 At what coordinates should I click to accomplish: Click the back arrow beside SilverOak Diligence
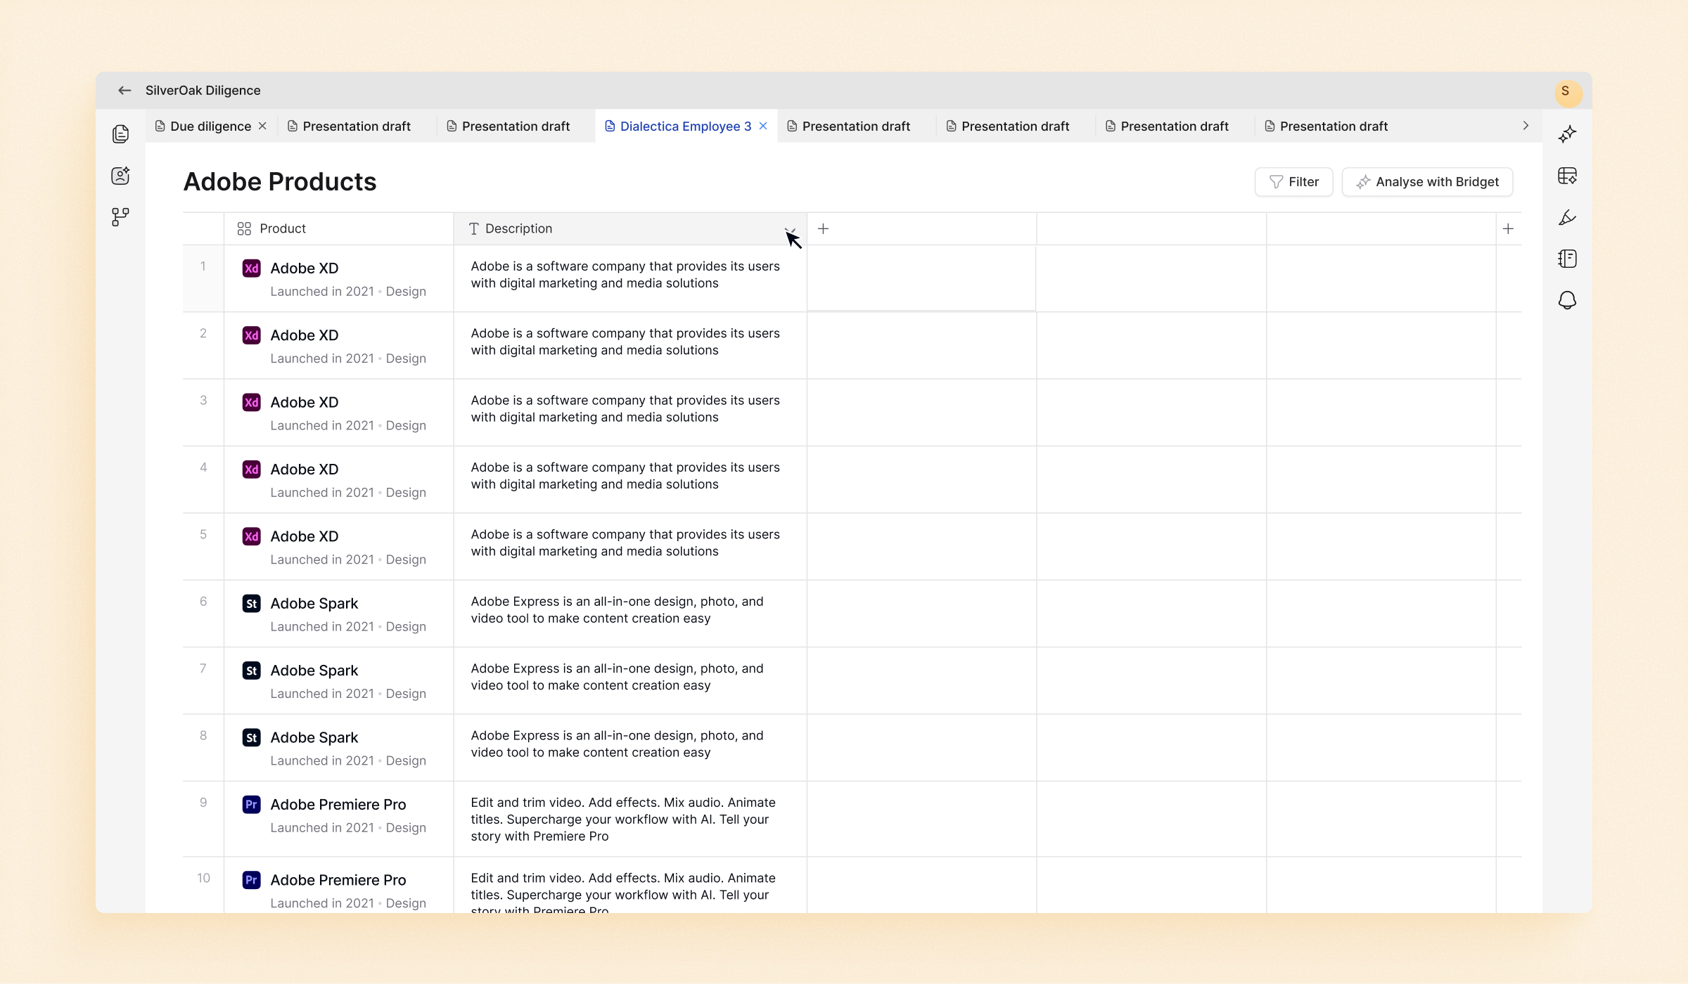tap(124, 91)
